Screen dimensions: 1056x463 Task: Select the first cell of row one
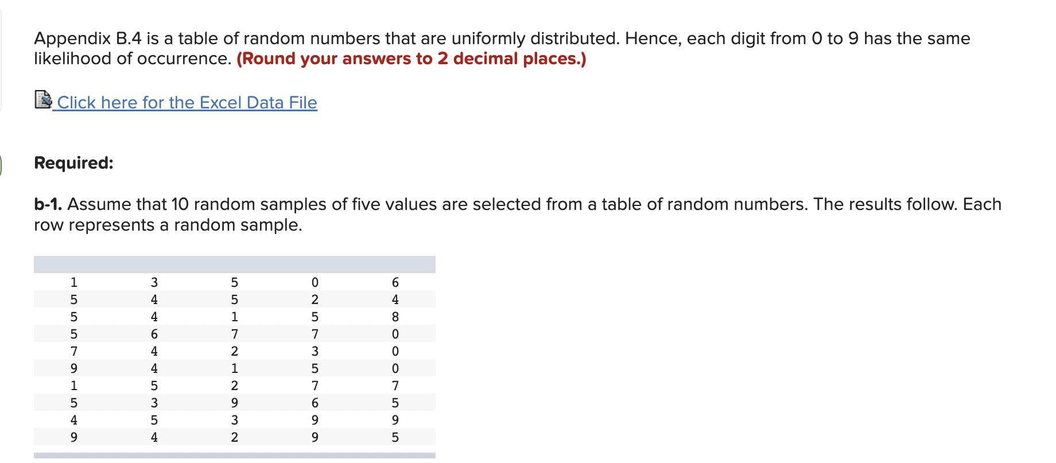pyautogui.click(x=73, y=282)
